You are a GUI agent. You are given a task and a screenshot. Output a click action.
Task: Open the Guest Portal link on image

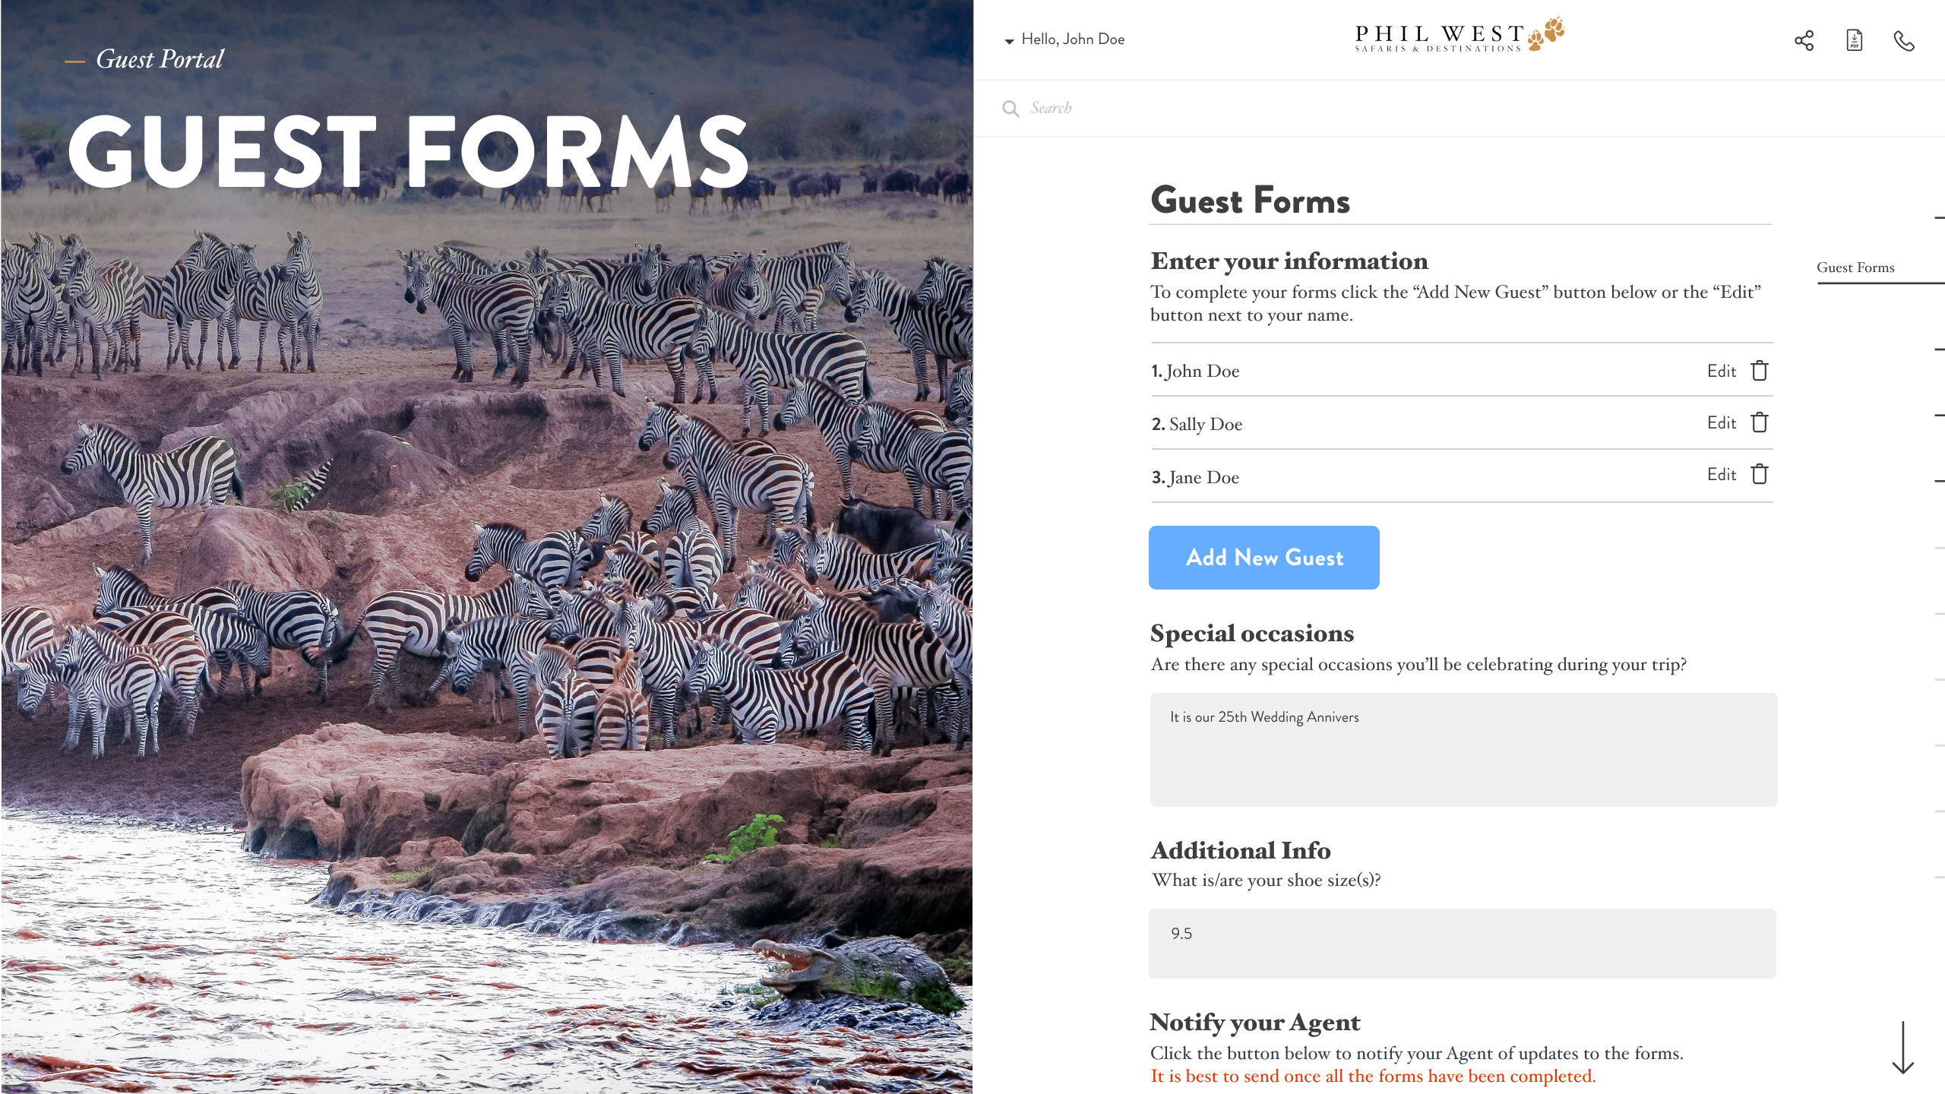point(160,59)
